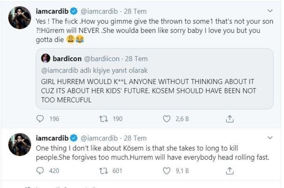This screenshot has width=284, height=188.
Task: Like the first tweet with 2,6 B likes
Action: click(167, 119)
